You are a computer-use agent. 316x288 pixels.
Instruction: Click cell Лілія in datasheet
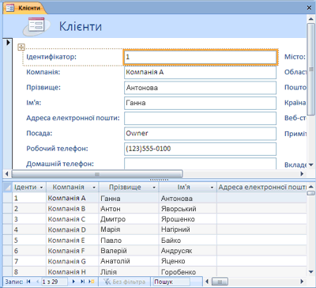pyautogui.click(x=129, y=271)
